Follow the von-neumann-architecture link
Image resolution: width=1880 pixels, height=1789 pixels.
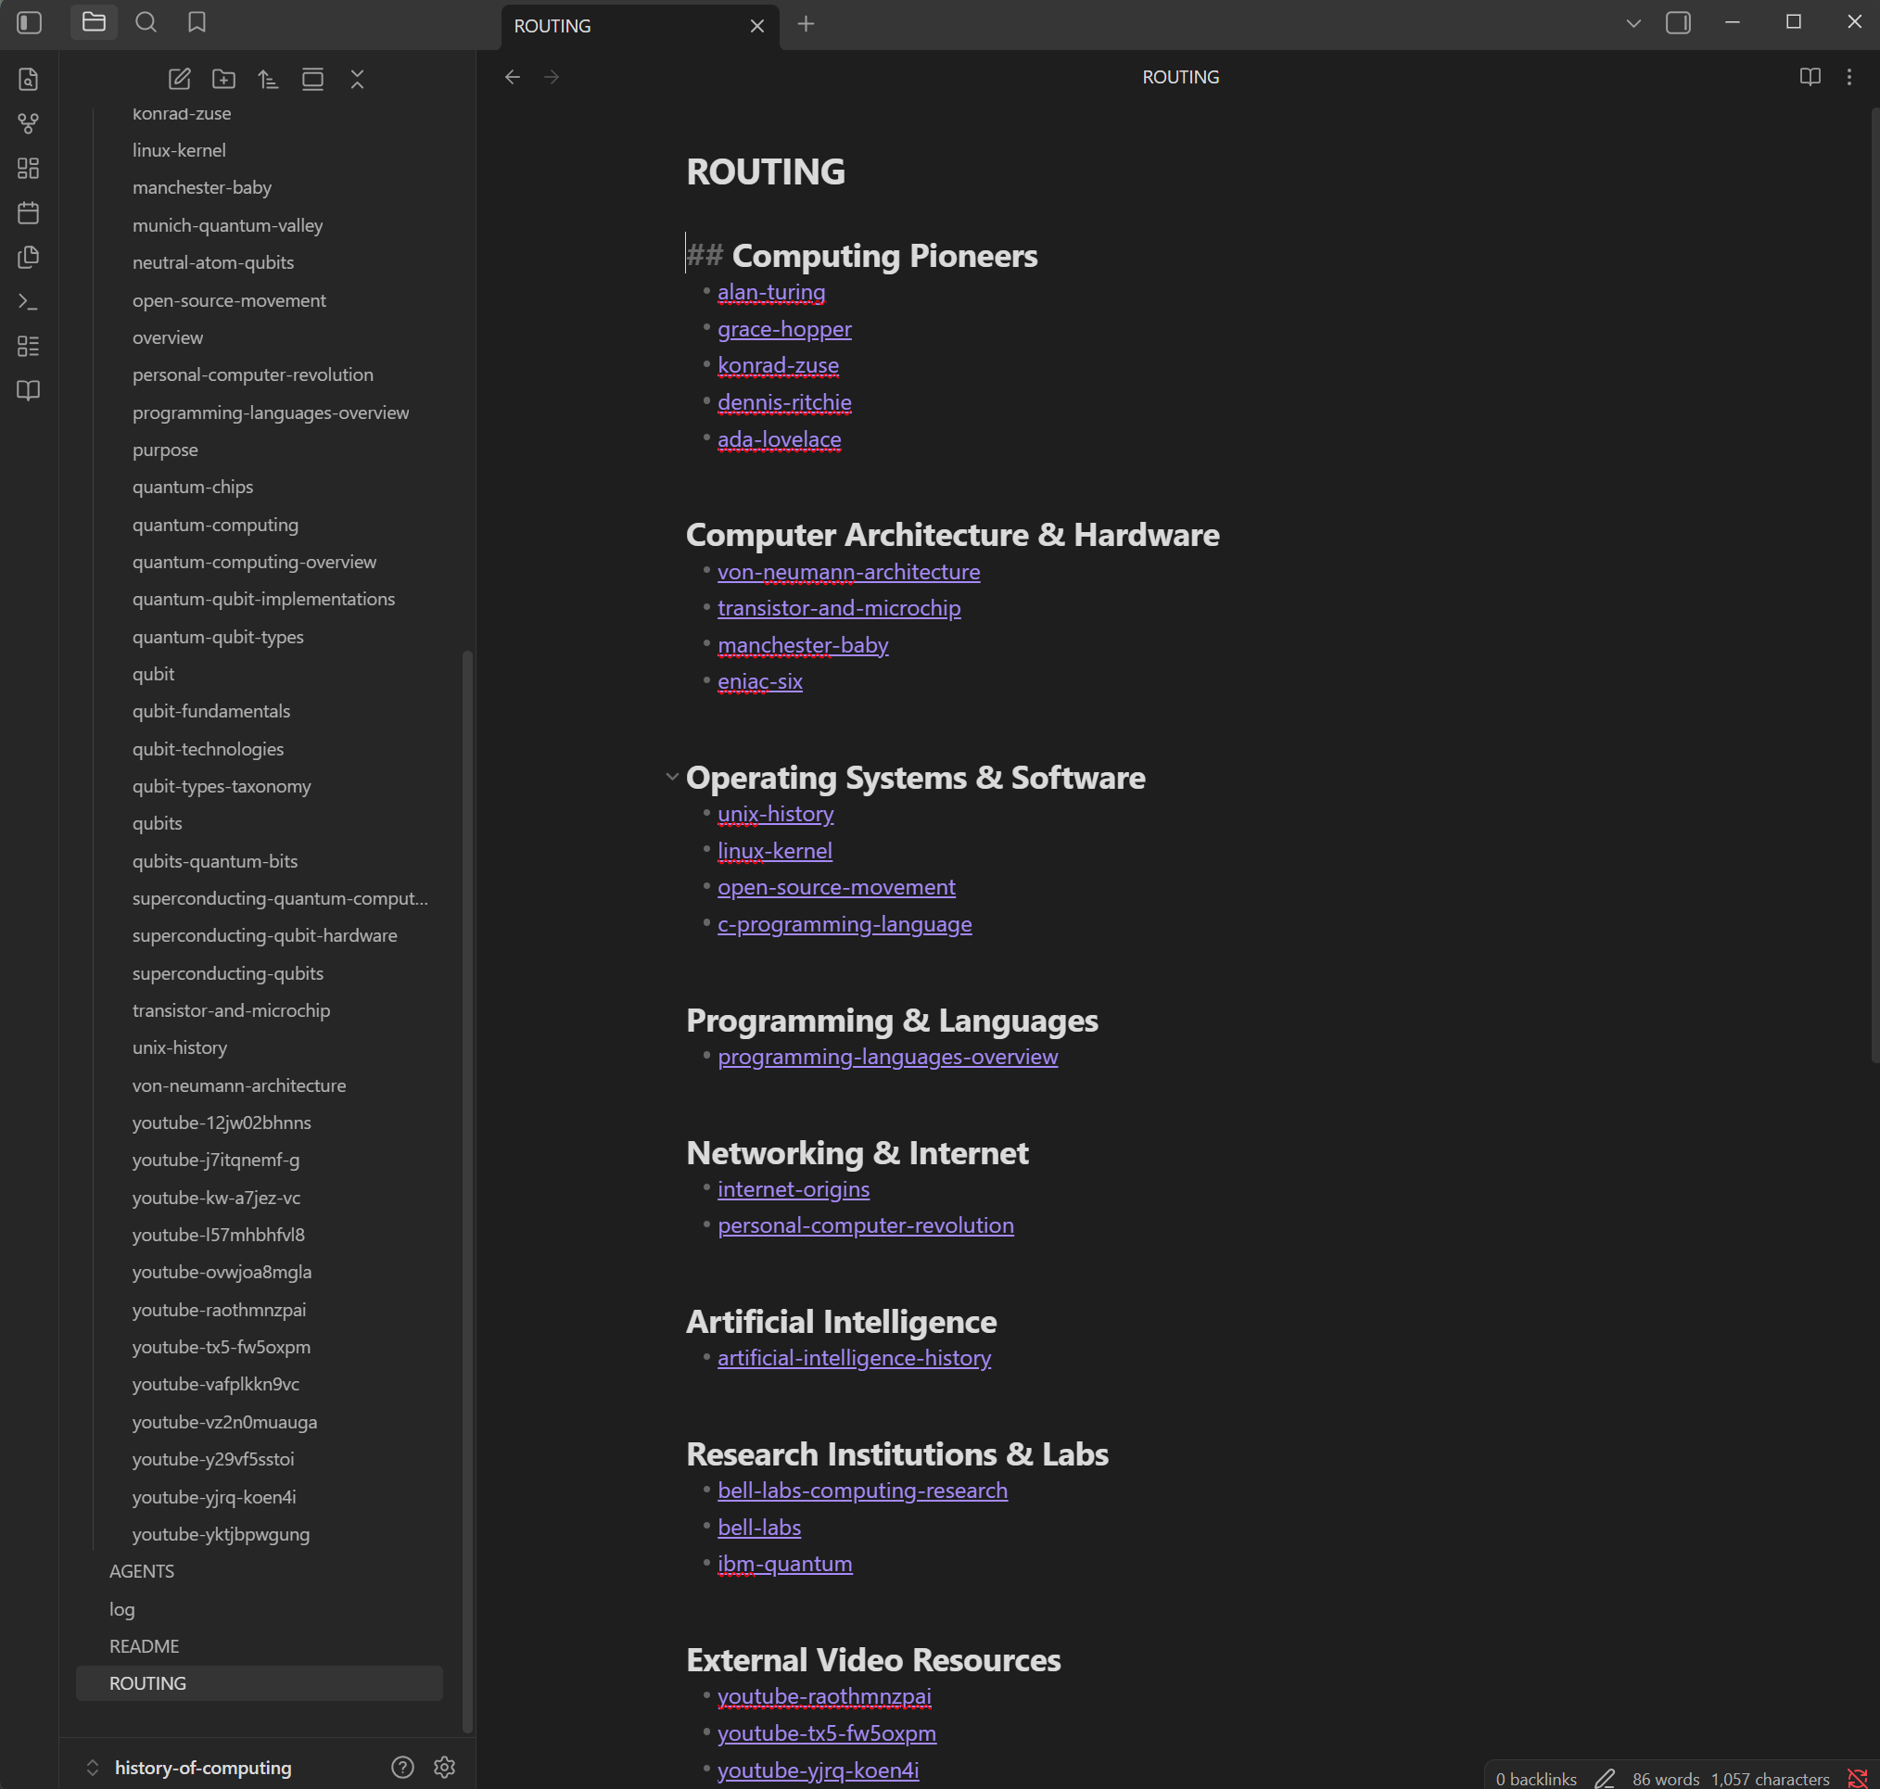(849, 572)
